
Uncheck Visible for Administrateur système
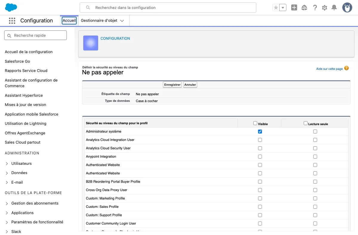click(260, 131)
